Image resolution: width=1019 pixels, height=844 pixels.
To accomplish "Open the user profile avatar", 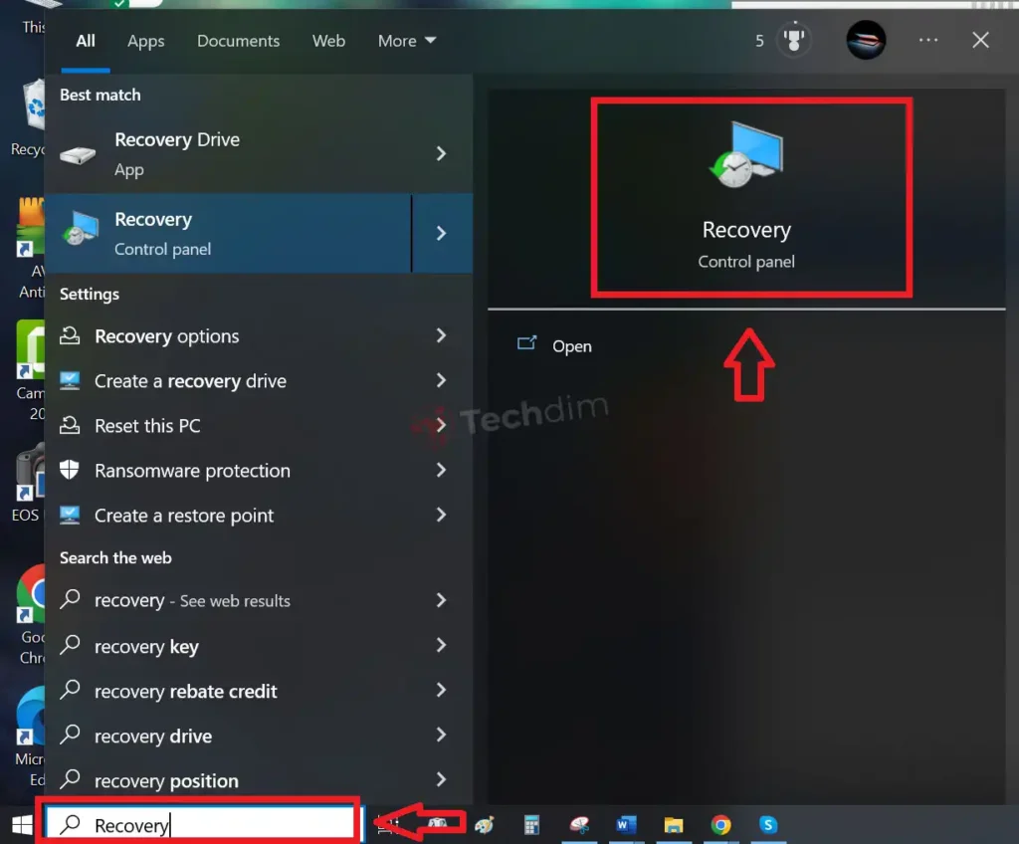I will pos(865,41).
